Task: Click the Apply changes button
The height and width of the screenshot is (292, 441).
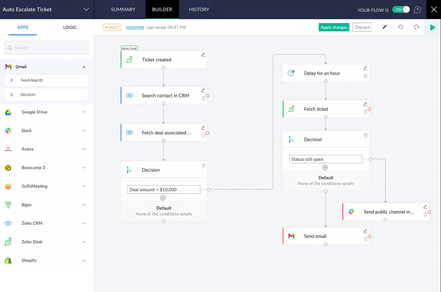Action: (x=334, y=27)
